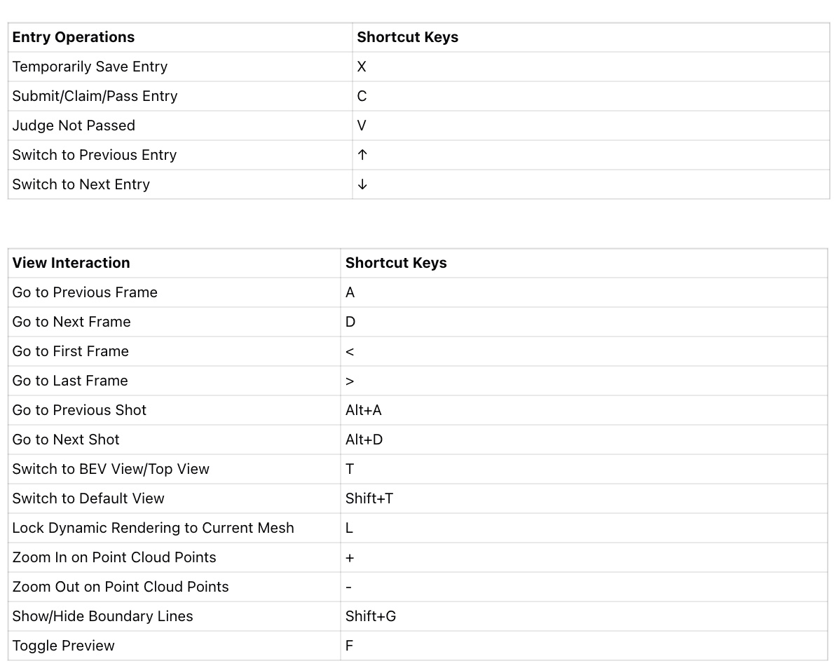Click the Shift+T shortcut key cell
The height and width of the screenshot is (666, 834).
(x=369, y=498)
